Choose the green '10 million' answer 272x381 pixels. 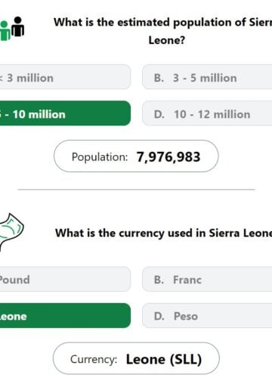[65, 113]
